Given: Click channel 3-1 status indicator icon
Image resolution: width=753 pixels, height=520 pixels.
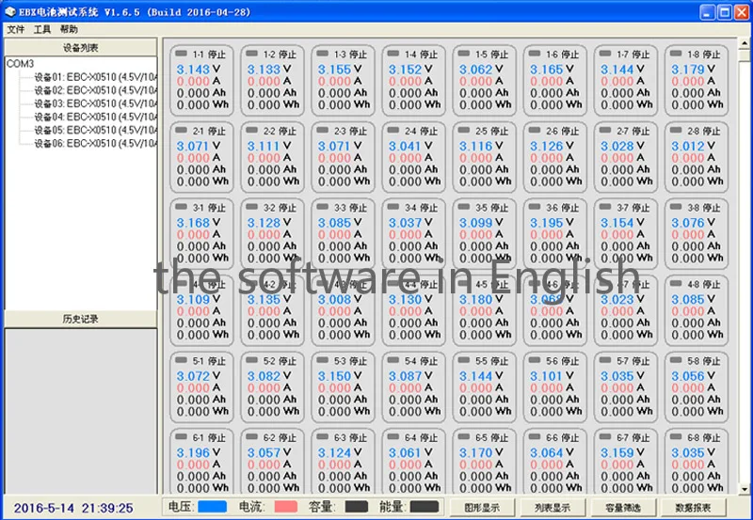Looking at the screenshot, I should pos(181,207).
